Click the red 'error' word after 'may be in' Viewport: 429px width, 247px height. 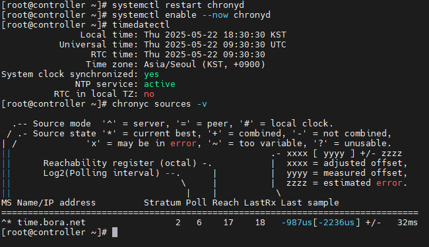click(183, 144)
